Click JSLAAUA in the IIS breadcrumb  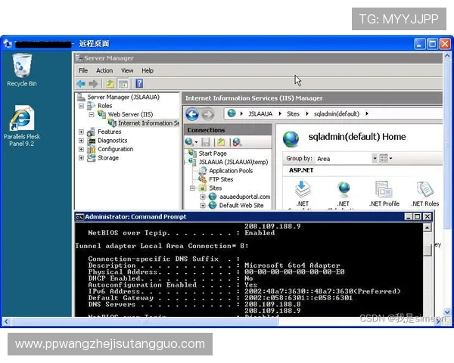click(x=260, y=114)
